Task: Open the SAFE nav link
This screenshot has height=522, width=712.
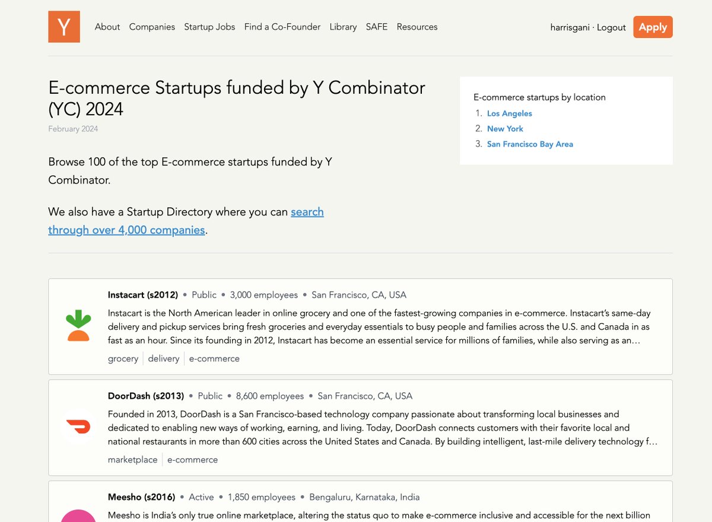Action: point(377,27)
